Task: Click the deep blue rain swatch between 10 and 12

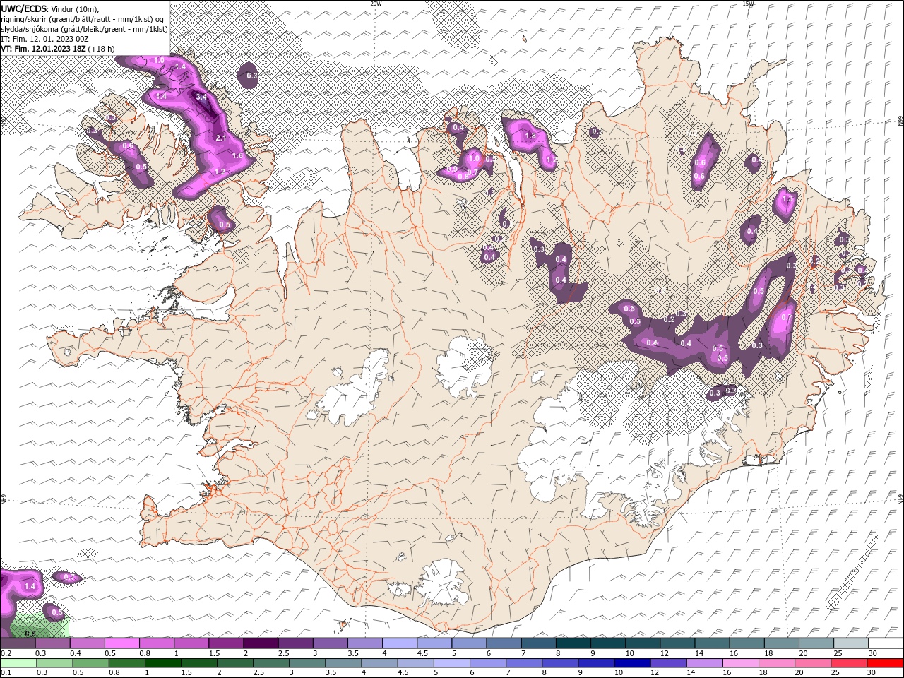Action: click(631, 663)
